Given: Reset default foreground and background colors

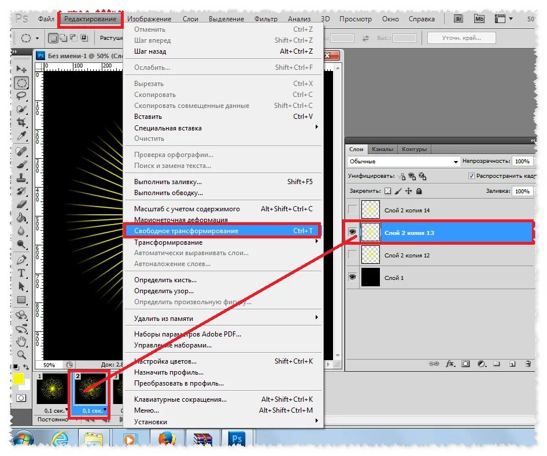Looking at the screenshot, I should pyautogui.click(x=16, y=367).
